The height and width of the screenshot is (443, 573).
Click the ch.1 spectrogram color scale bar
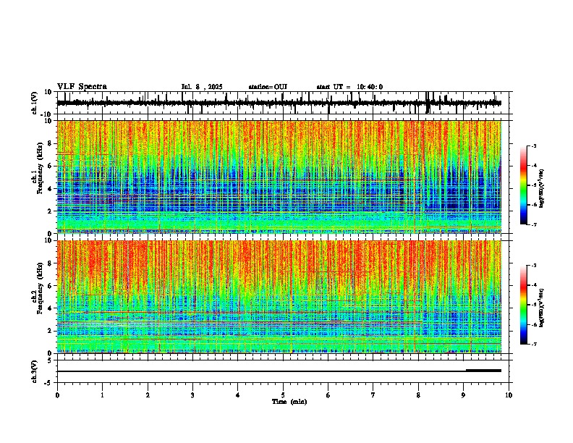click(524, 185)
